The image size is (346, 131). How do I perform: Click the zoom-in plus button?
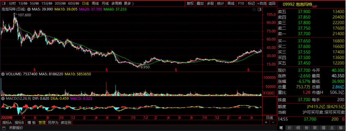(x=266, y=122)
